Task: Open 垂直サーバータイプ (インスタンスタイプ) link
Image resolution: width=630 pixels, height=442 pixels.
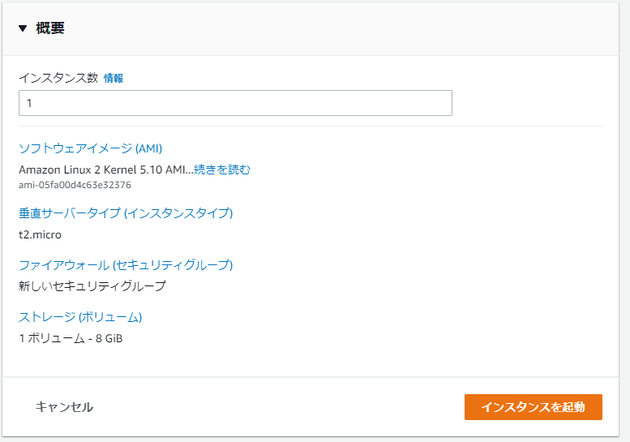Action: point(126,213)
